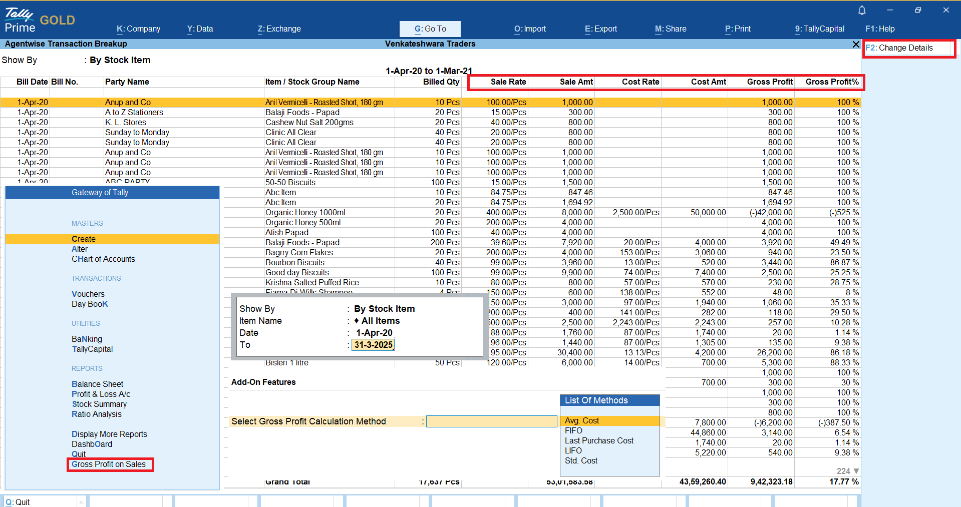Open F1: Help menu
Image resolution: width=961 pixels, height=507 pixels.
coord(879,29)
